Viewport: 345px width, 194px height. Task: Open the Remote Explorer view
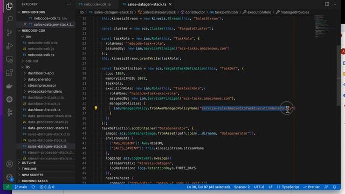click(10, 59)
